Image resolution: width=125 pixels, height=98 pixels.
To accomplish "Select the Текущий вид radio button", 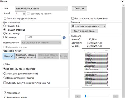I will pyautogui.click(x=4, y=26).
